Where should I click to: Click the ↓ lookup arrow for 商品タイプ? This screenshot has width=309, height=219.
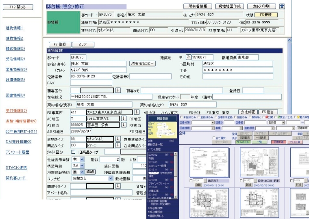point(118,145)
